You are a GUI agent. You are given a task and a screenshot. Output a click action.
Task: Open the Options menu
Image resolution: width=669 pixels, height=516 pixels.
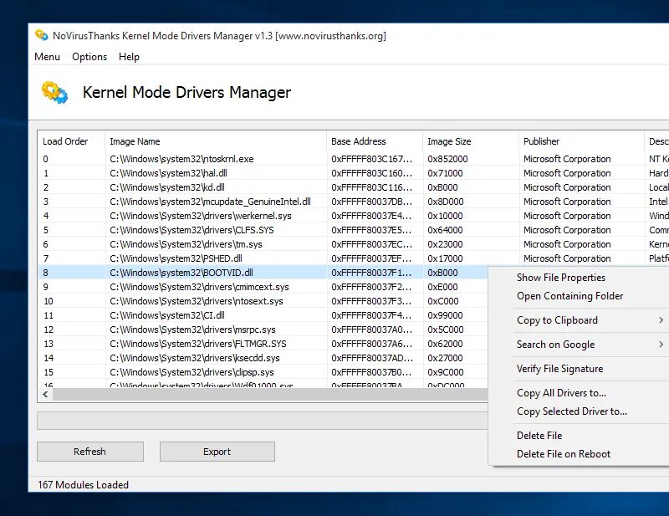[89, 57]
